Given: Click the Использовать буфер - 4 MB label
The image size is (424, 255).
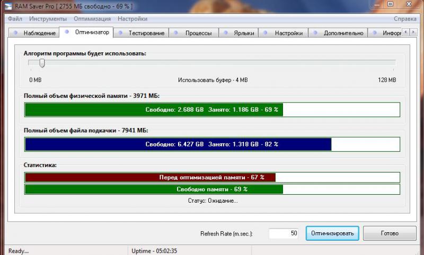Looking at the screenshot, I should tap(213, 80).
